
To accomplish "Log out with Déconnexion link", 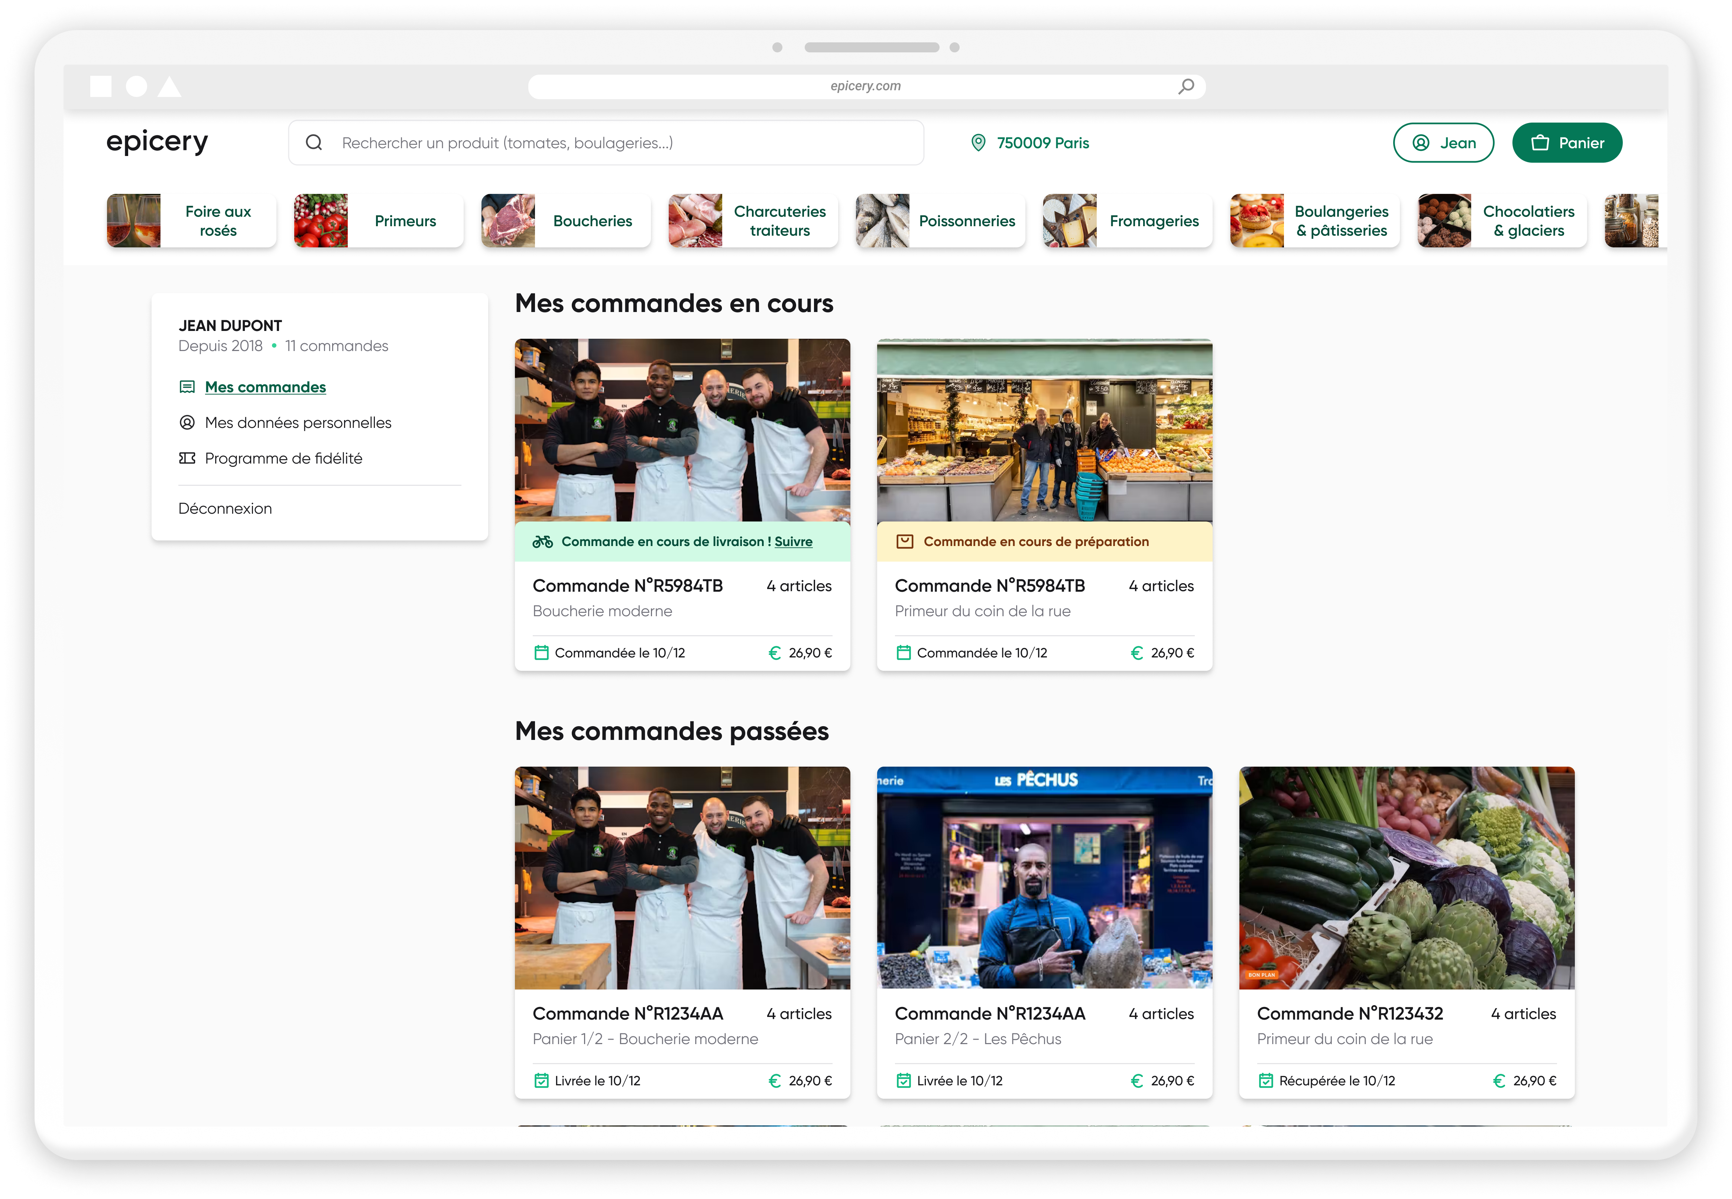I will [x=226, y=508].
